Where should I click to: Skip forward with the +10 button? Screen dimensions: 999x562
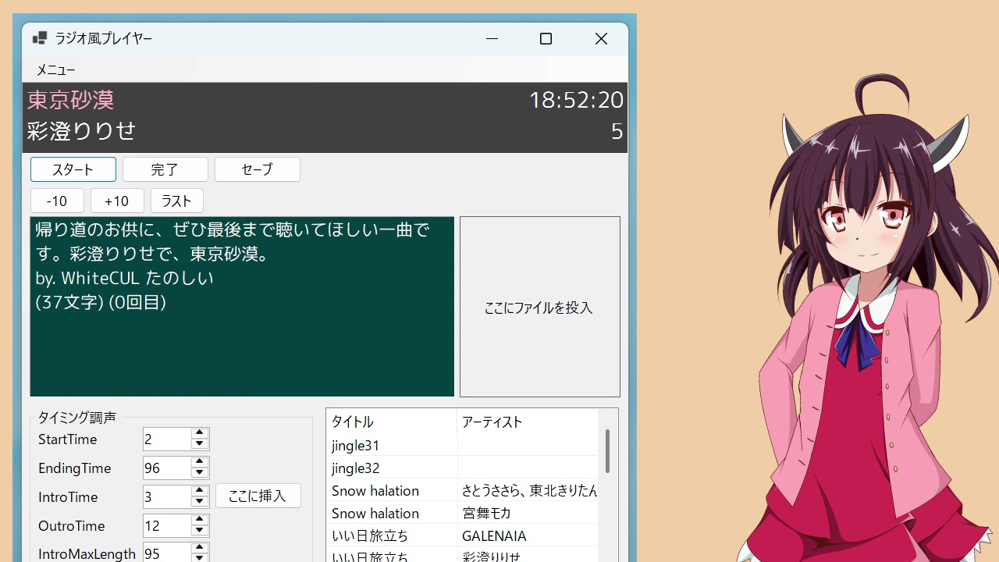point(117,201)
